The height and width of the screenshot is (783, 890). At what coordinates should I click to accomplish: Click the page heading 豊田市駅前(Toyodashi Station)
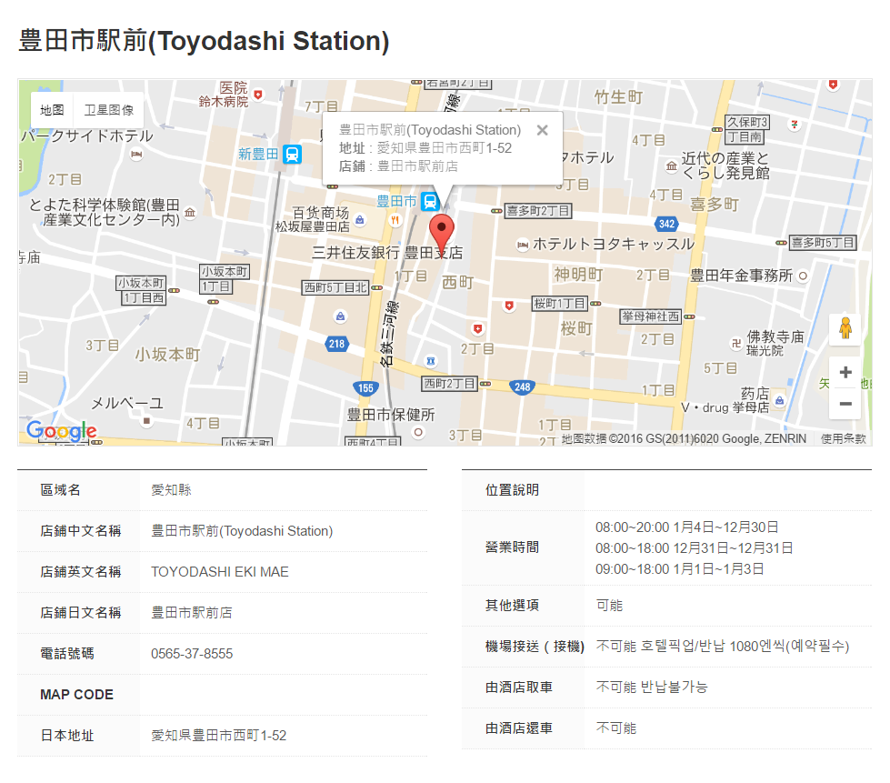click(x=204, y=41)
